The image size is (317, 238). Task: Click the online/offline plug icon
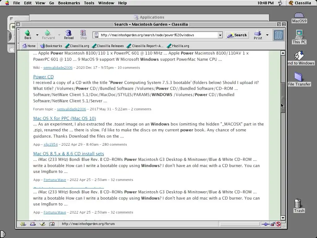pos(265,224)
